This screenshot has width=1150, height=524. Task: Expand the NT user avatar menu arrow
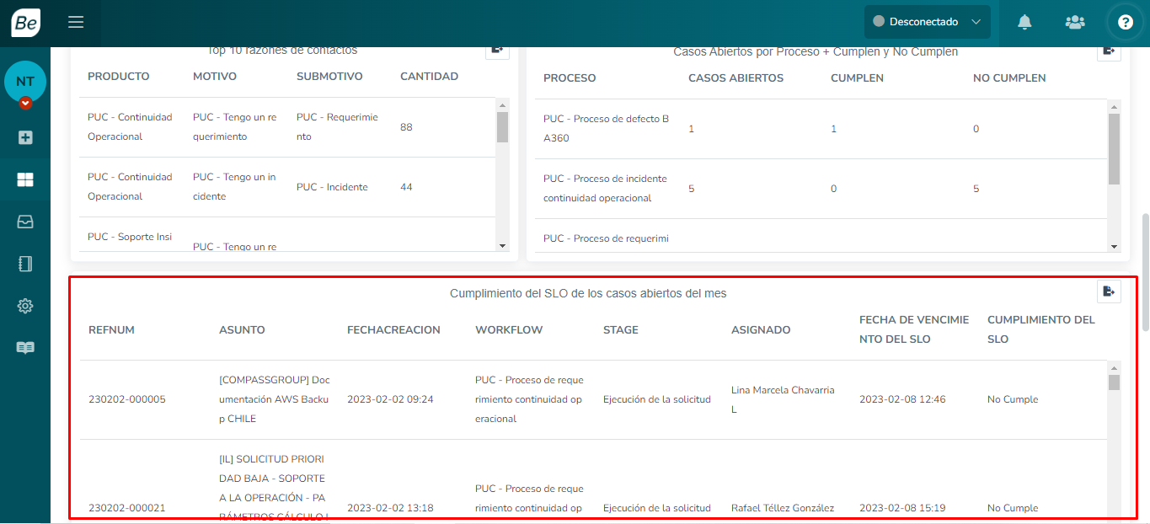point(25,103)
